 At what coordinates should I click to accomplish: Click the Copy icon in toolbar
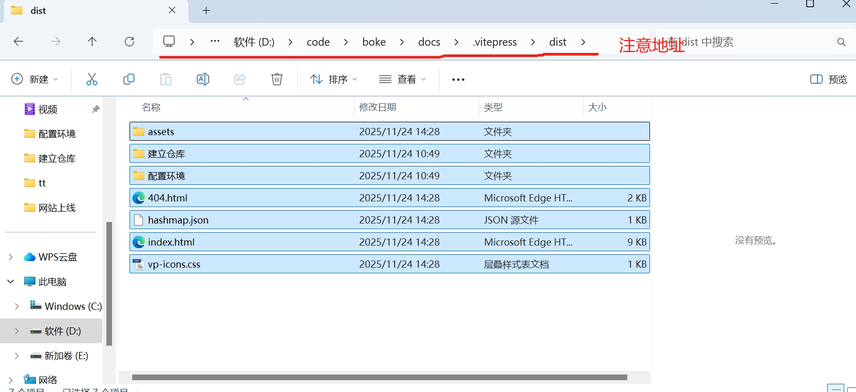click(x=129, y=79)
